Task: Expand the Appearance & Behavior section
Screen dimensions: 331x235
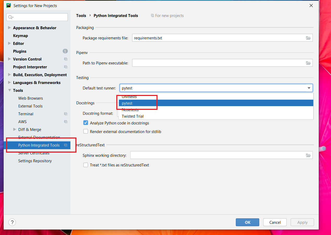Action: (9, 28)
